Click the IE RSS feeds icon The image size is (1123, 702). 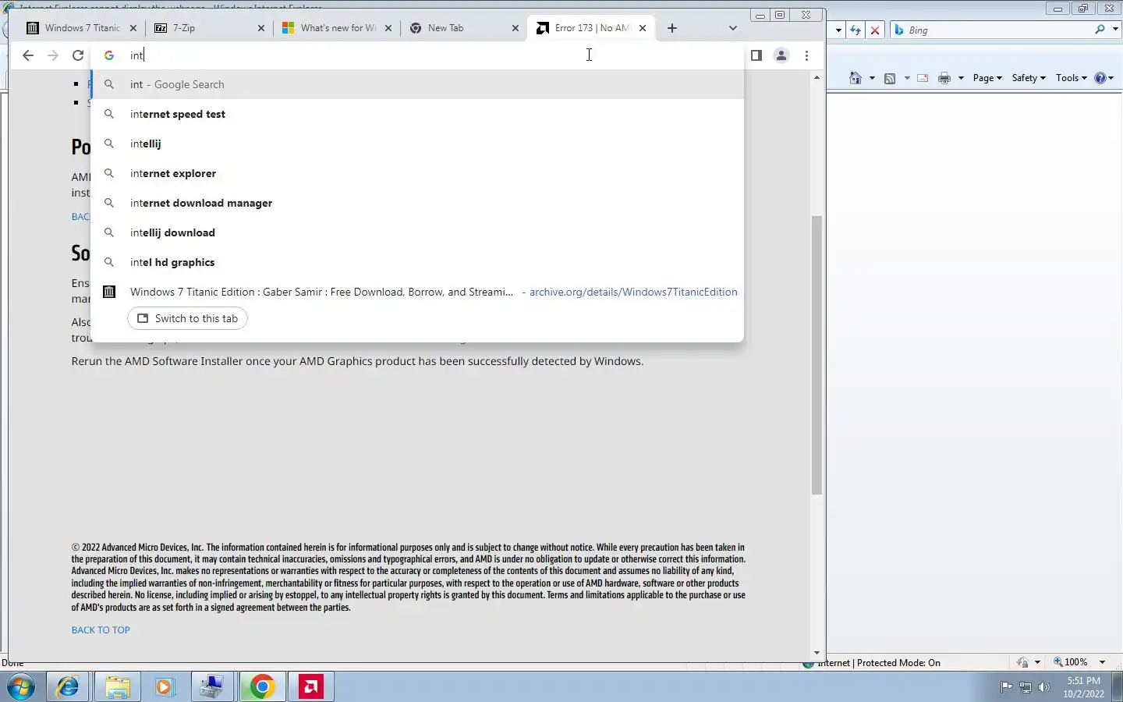point(890,78)
